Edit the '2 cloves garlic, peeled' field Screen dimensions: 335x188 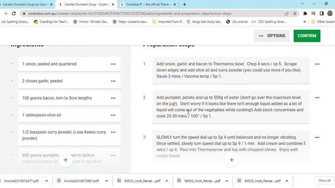pyautogui.click(x=69, y=81)
